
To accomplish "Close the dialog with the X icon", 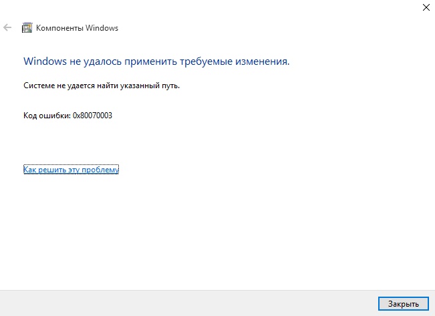I will (426, 7).
